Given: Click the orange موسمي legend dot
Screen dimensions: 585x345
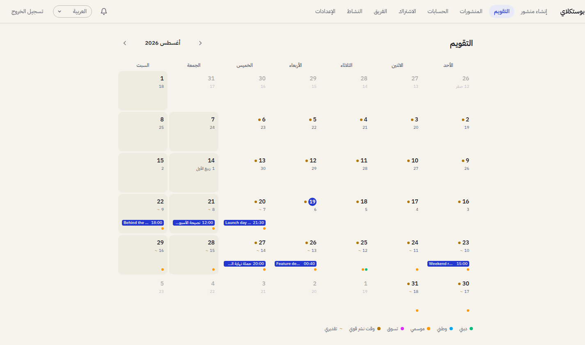Looking at the screenshot, I should click(x=429, y=329).
